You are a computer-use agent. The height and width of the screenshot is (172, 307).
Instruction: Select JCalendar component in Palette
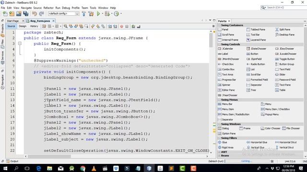(225, 49)
